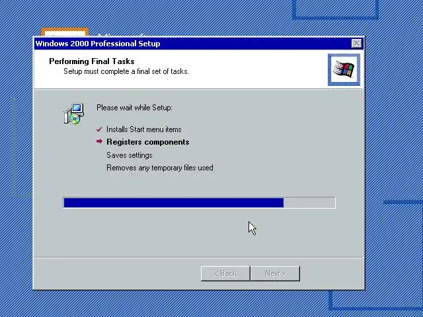
Task: Click the empty end of the progress bar
Action: tap(309, 203)
